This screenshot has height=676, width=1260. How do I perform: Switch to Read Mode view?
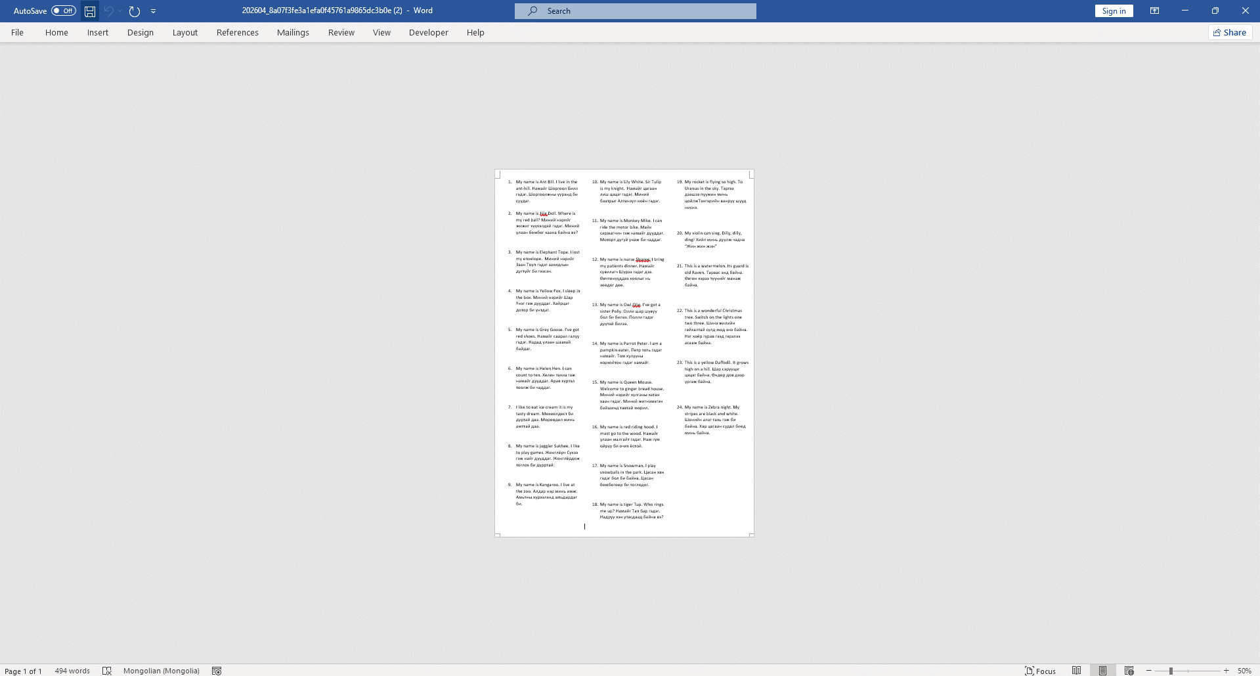pos(1076,671)
